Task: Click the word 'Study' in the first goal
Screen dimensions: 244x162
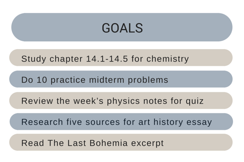Action: click(34, 60)
